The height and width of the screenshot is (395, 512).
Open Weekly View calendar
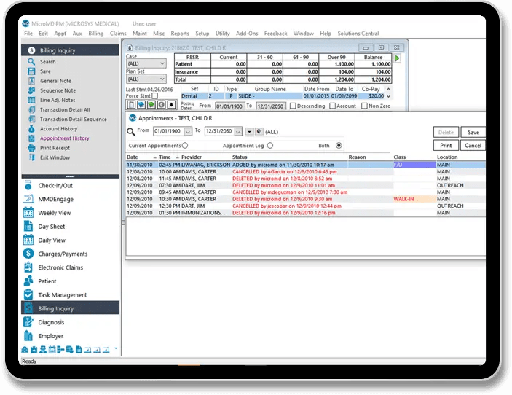54,213
